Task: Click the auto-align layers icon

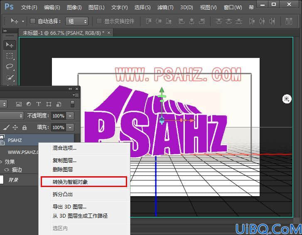Action: pyautogui.click(x=289, y=21)
